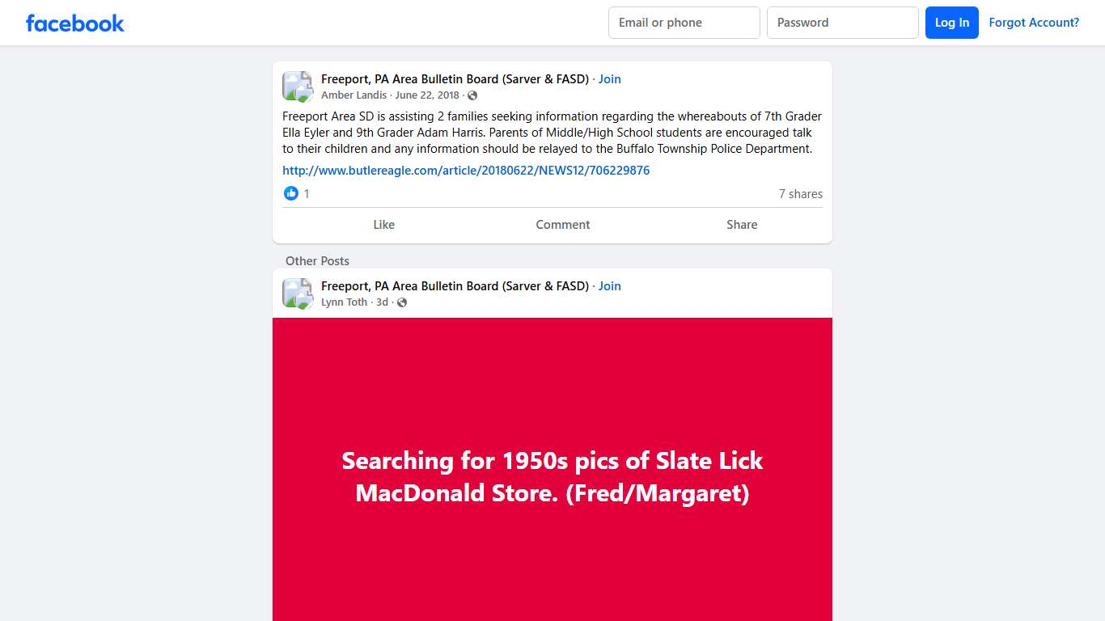View the 7 shares count
1105x621 pixels.
[800, 194]
